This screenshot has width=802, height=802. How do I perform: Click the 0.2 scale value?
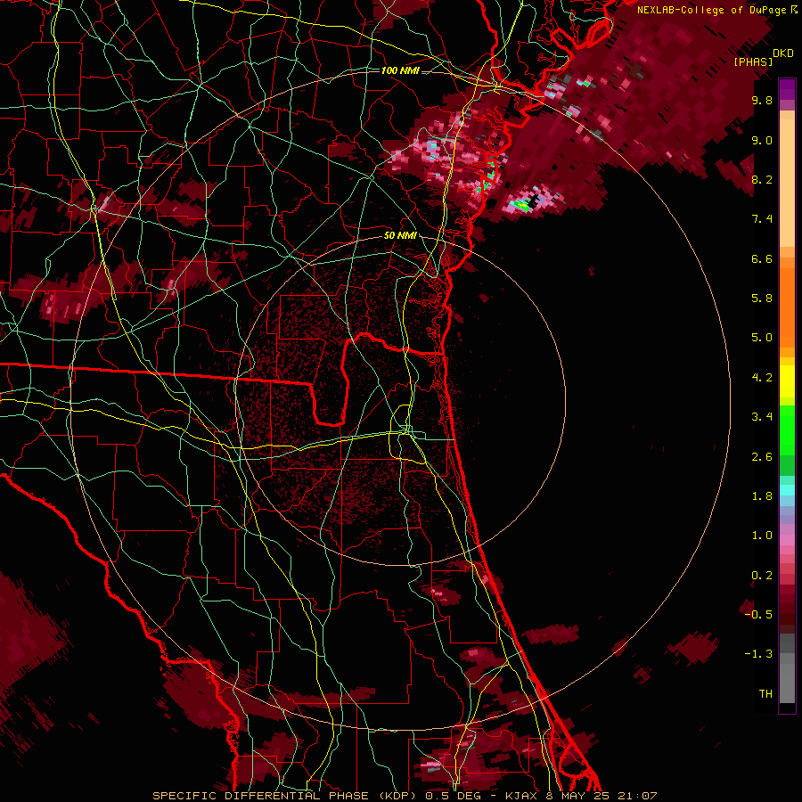[762, 576]
